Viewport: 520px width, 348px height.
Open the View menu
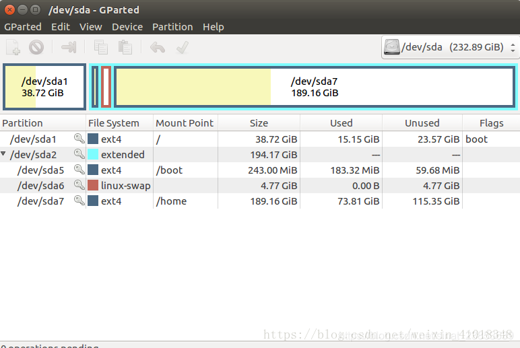(90, 27)
